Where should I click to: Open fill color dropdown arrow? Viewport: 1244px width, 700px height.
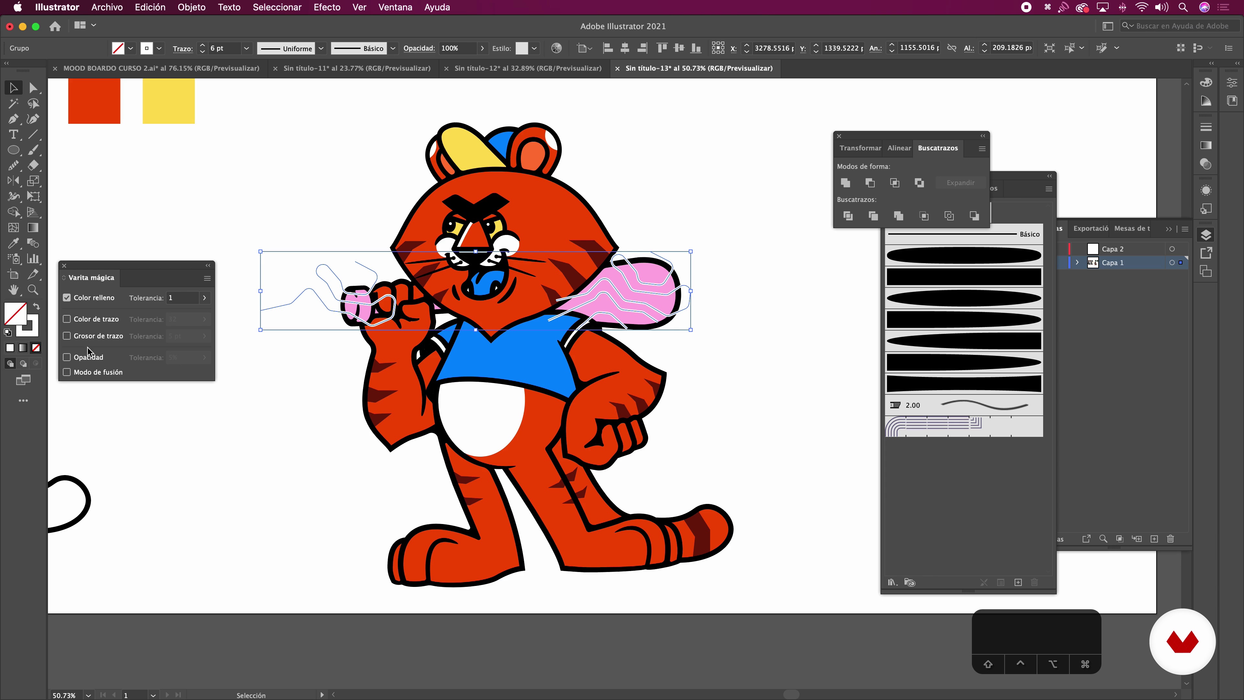pos(130,48)
